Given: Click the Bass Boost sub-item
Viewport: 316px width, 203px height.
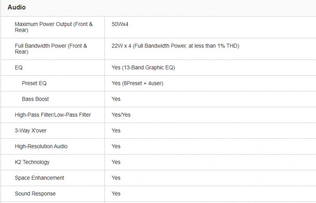Looking at the screenshot, I should pos(36,99).
